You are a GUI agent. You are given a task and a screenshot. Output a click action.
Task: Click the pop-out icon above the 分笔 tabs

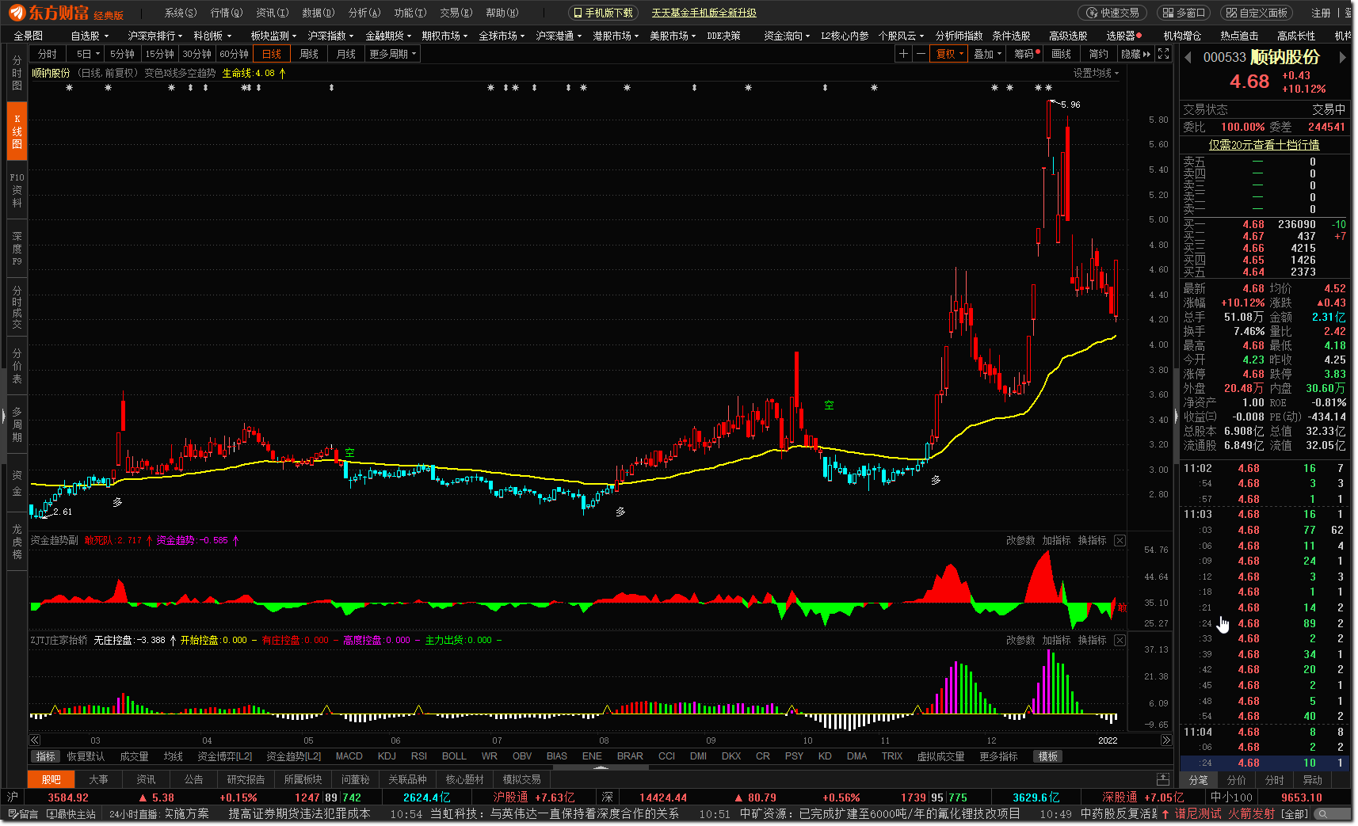click(x=1163, y=779)
